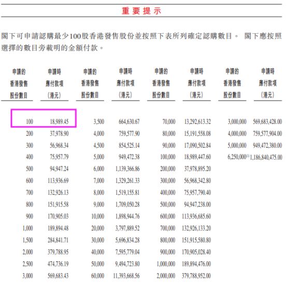Image resolution: width=287 pixels, height=284 pixels.
Task: Click the first 申請的香港發售股份數目 column header
Action: [19, 83]
